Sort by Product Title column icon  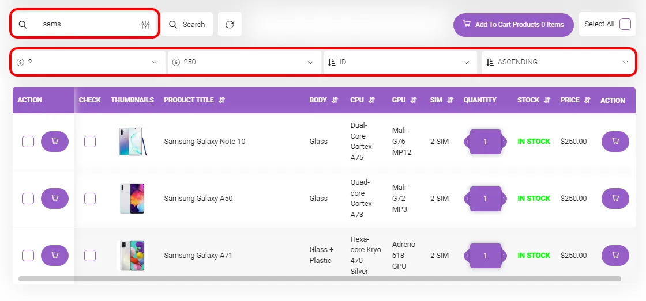click(221, 100)
